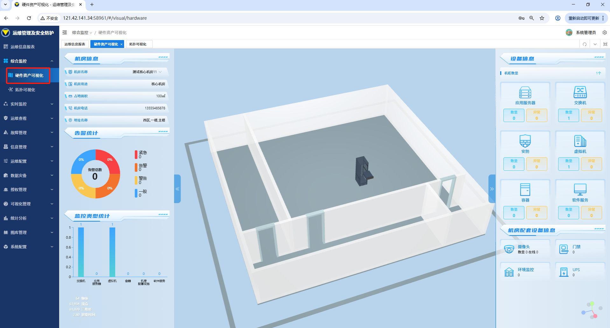
Task: Click the UPS power icon
Action: pos(564,272)
